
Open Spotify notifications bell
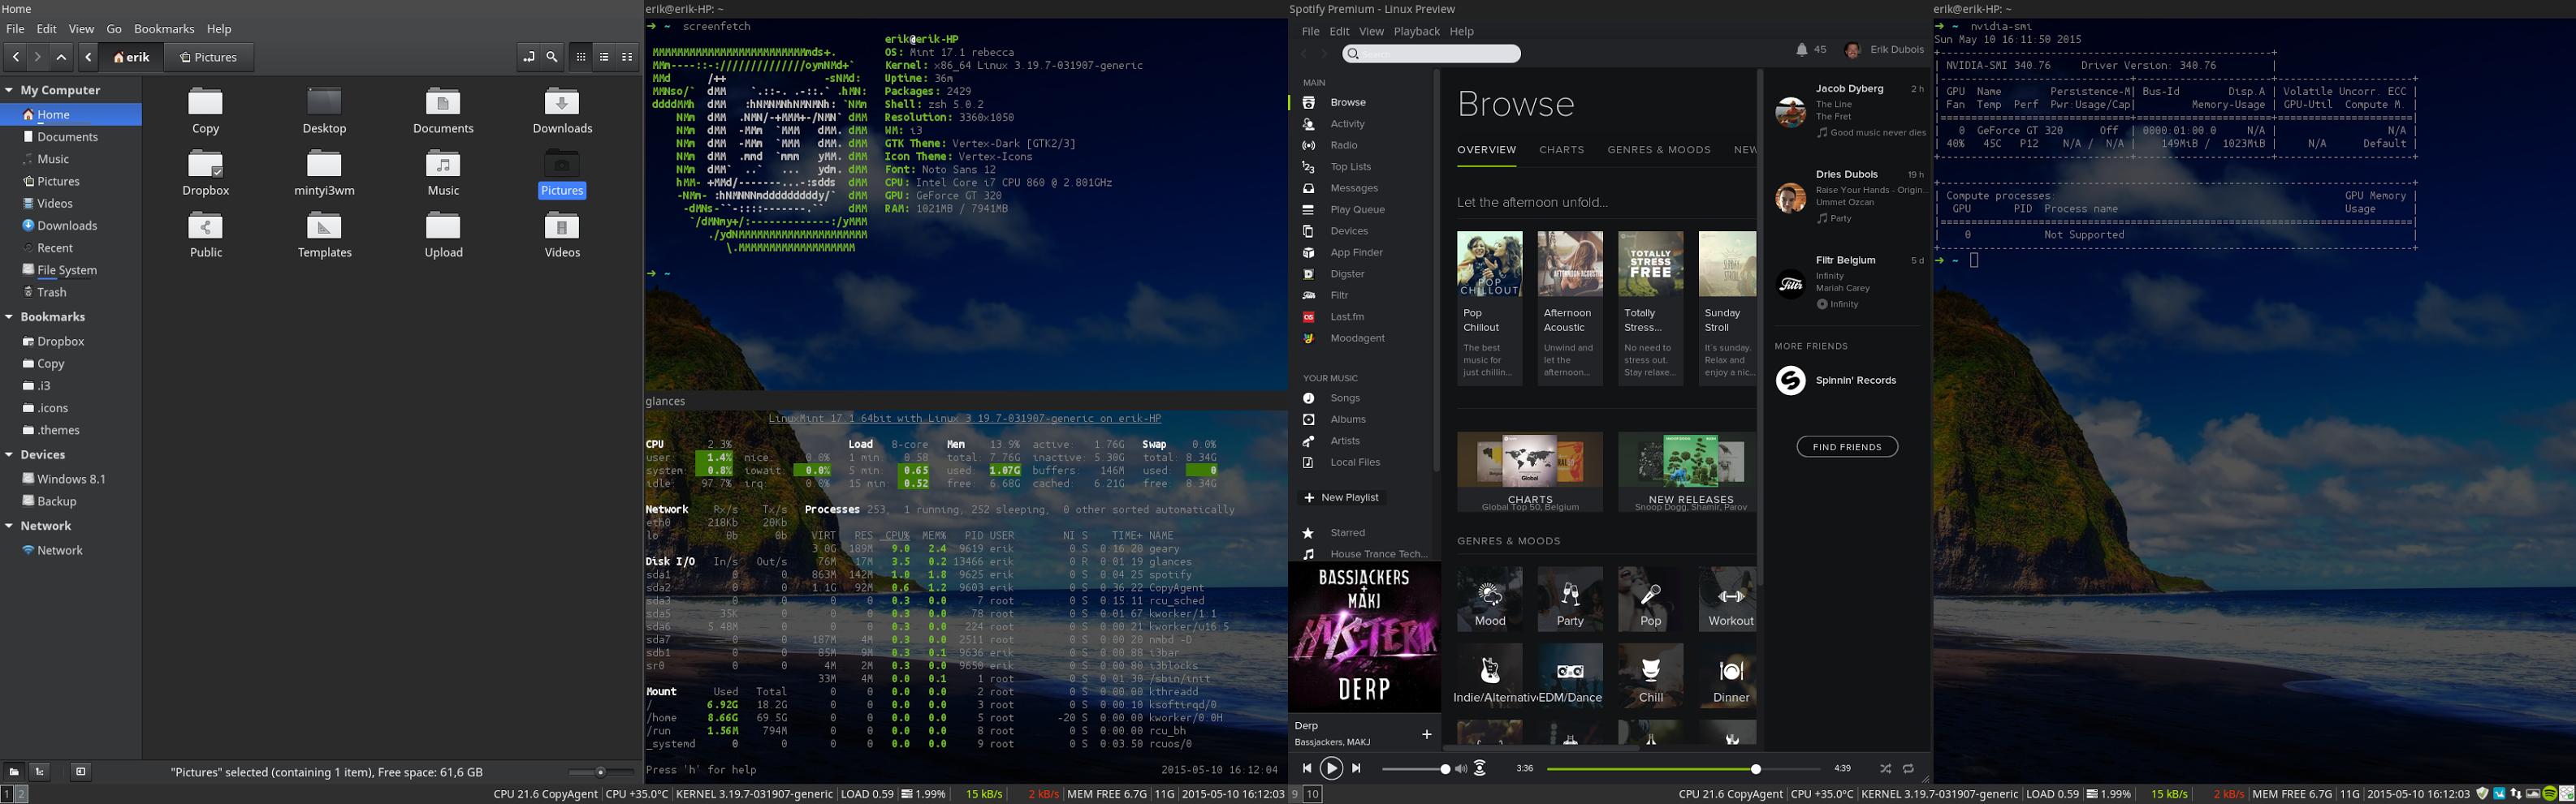click(x=1801, y=49)
